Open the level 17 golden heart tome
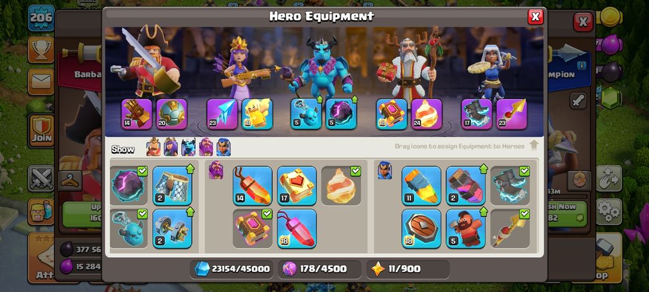 [x=297, y=185]
